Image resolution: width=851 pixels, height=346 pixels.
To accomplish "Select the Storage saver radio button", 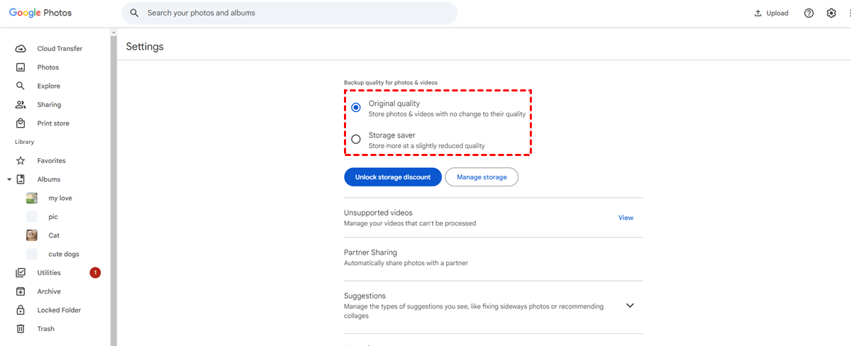I will click(x=356, y=139).
